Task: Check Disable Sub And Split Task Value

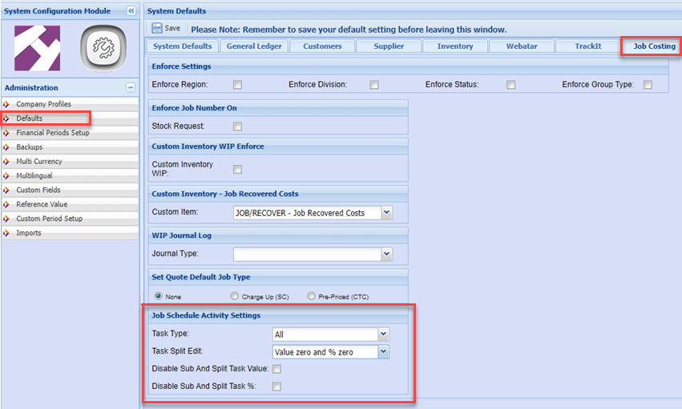Action: tap(276, 369)
